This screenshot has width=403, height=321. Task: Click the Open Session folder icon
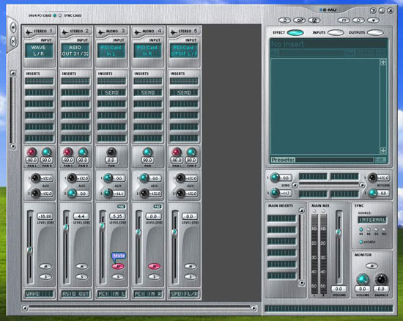tap(299, 20)
